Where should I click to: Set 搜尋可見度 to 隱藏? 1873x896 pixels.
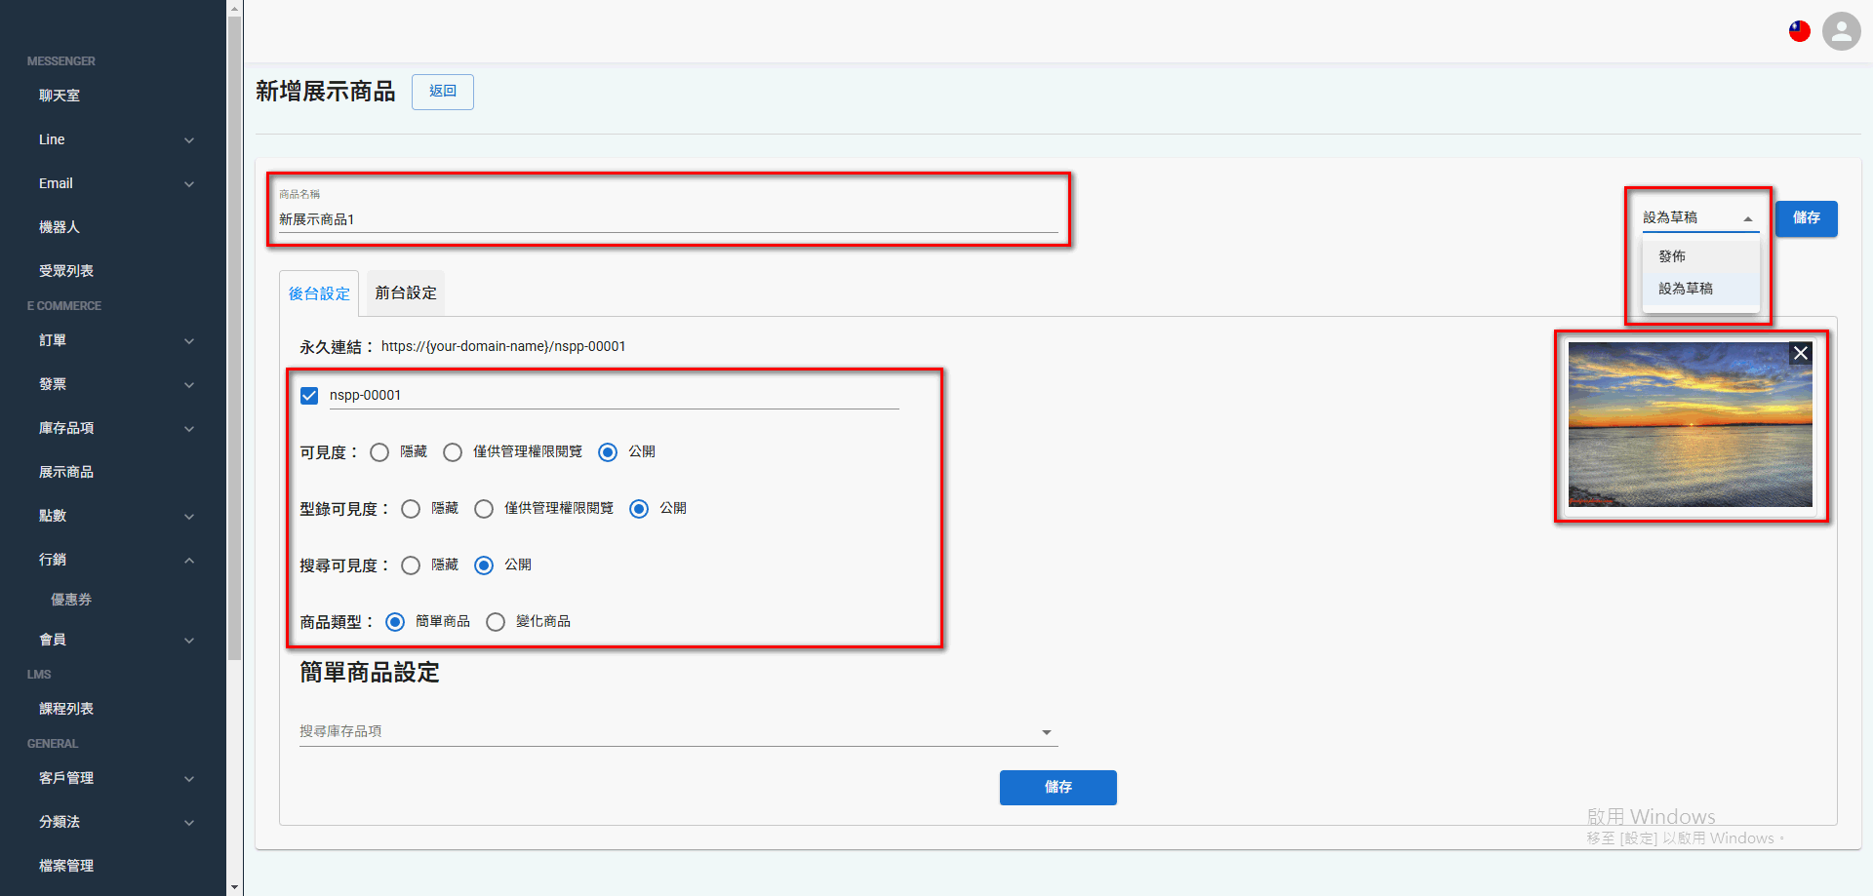tap(411, 565)
